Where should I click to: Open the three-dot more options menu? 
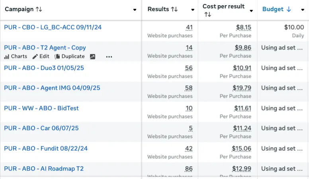click(109, 57)
